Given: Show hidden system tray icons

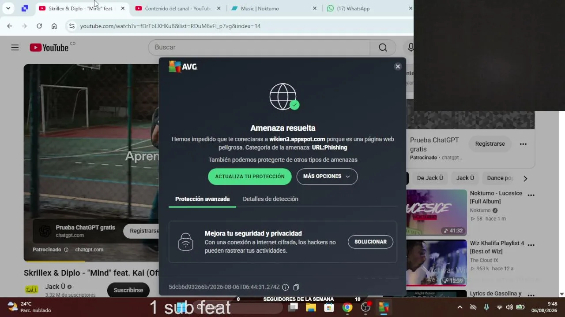Looking at the screenshot, I should 460,307.
